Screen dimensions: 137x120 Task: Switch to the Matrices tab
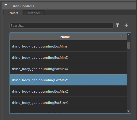click(x=34, y=13)
